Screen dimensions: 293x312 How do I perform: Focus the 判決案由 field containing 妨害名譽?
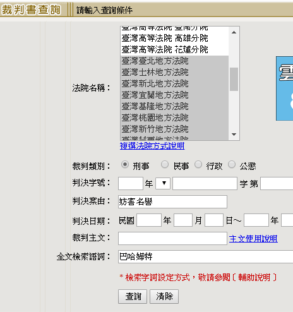click(172, 201)
